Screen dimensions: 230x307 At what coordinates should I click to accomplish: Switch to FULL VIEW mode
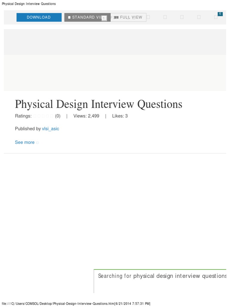pyautogui.click(x=128, y=17)
